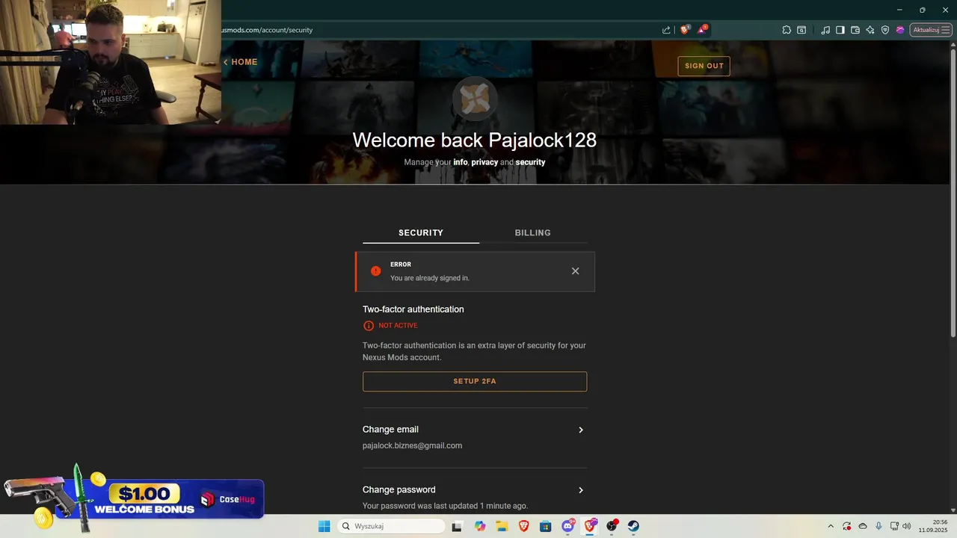Open the browser menu via Aktualizuj button
The image size is (957, 538).
coord(931,30)
